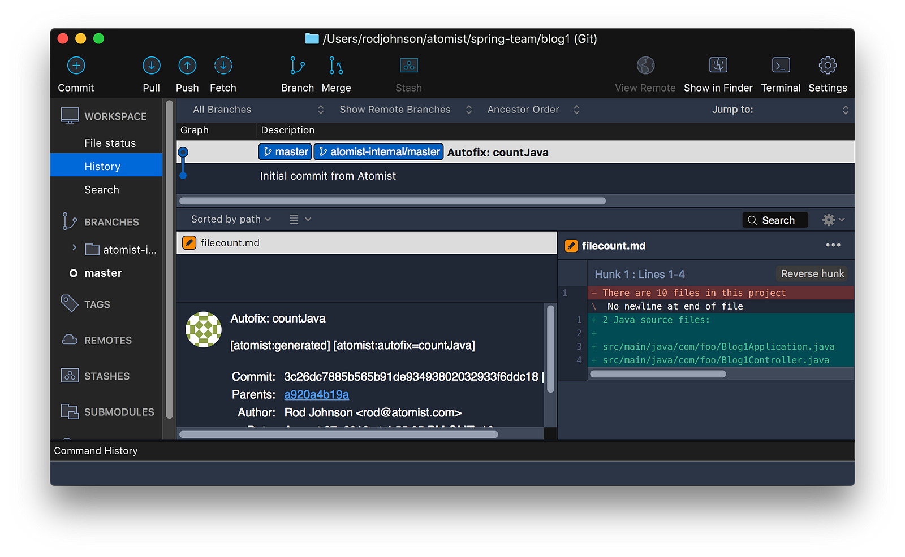905x557 pixels.
Task: Click the sidebar vertical scrollbar
Action: 169,259
